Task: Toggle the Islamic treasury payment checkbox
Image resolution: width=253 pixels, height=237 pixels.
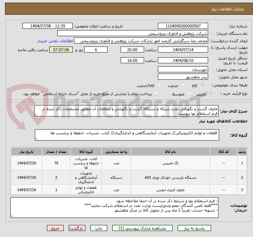Action: 156,94
